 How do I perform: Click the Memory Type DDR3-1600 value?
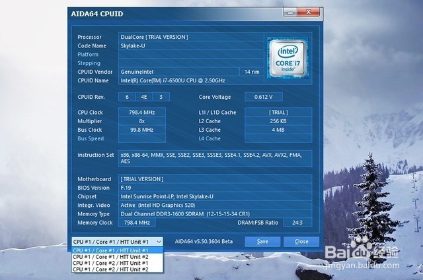coord(215,214)
